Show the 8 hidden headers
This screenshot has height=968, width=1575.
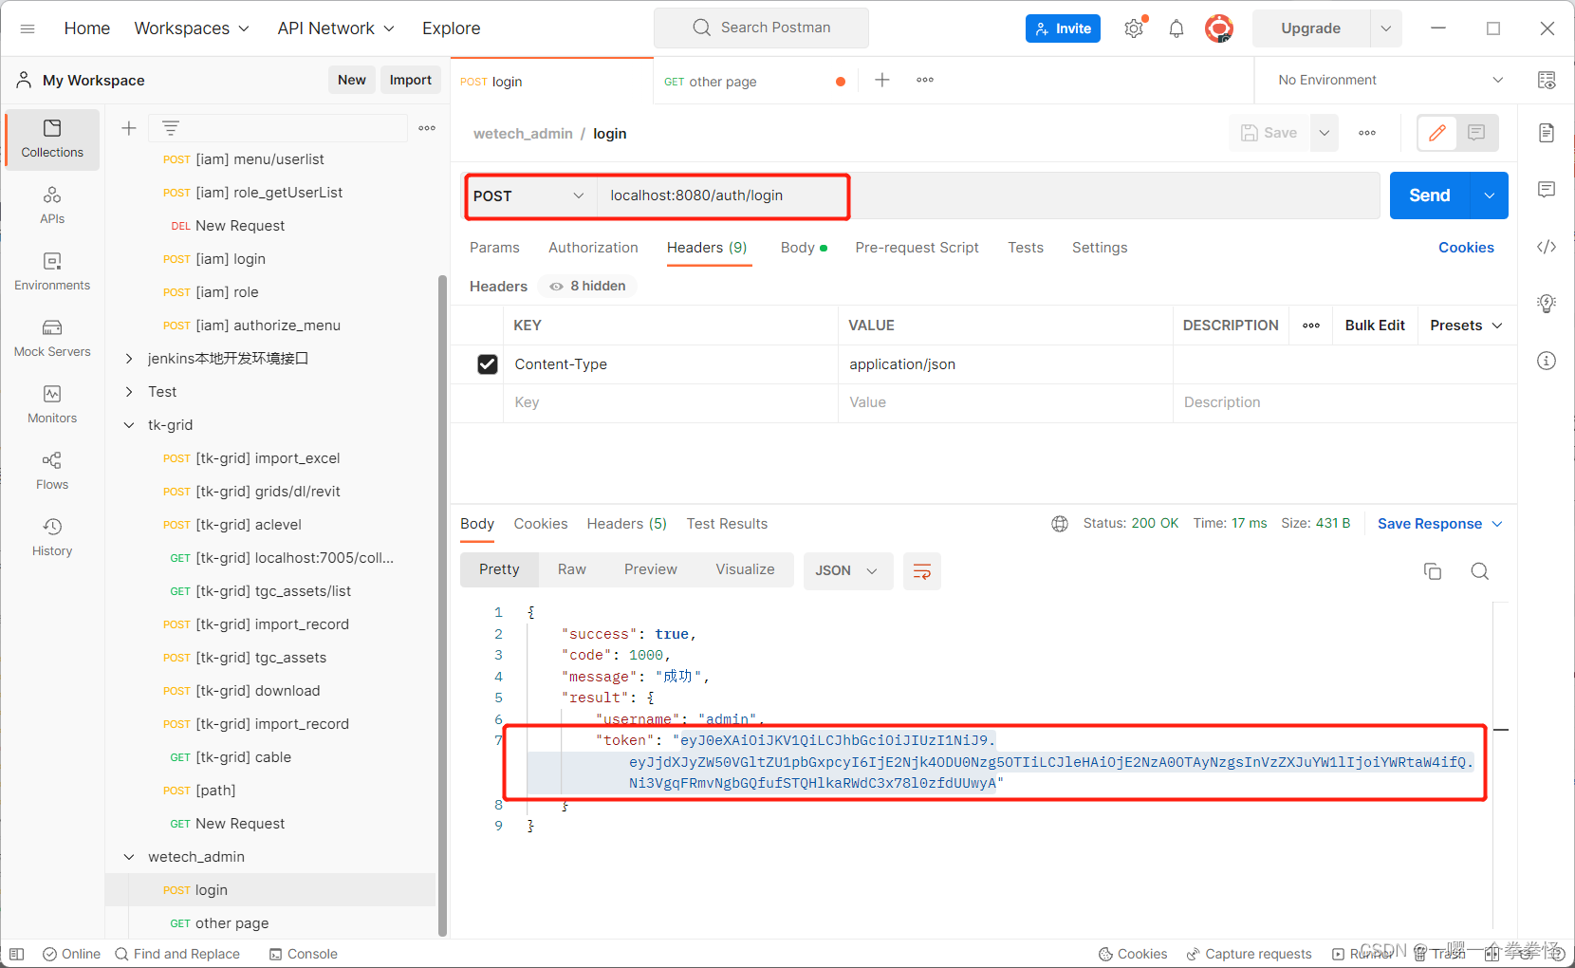[588, 286]
